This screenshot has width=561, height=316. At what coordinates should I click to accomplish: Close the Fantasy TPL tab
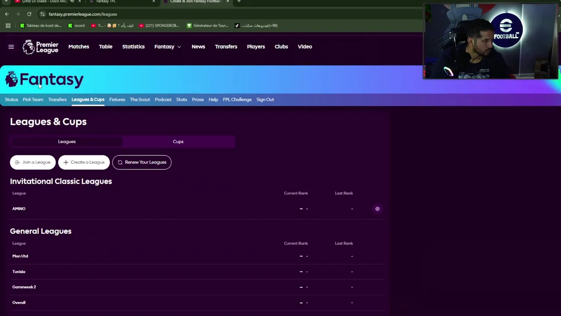coord(153,2)
